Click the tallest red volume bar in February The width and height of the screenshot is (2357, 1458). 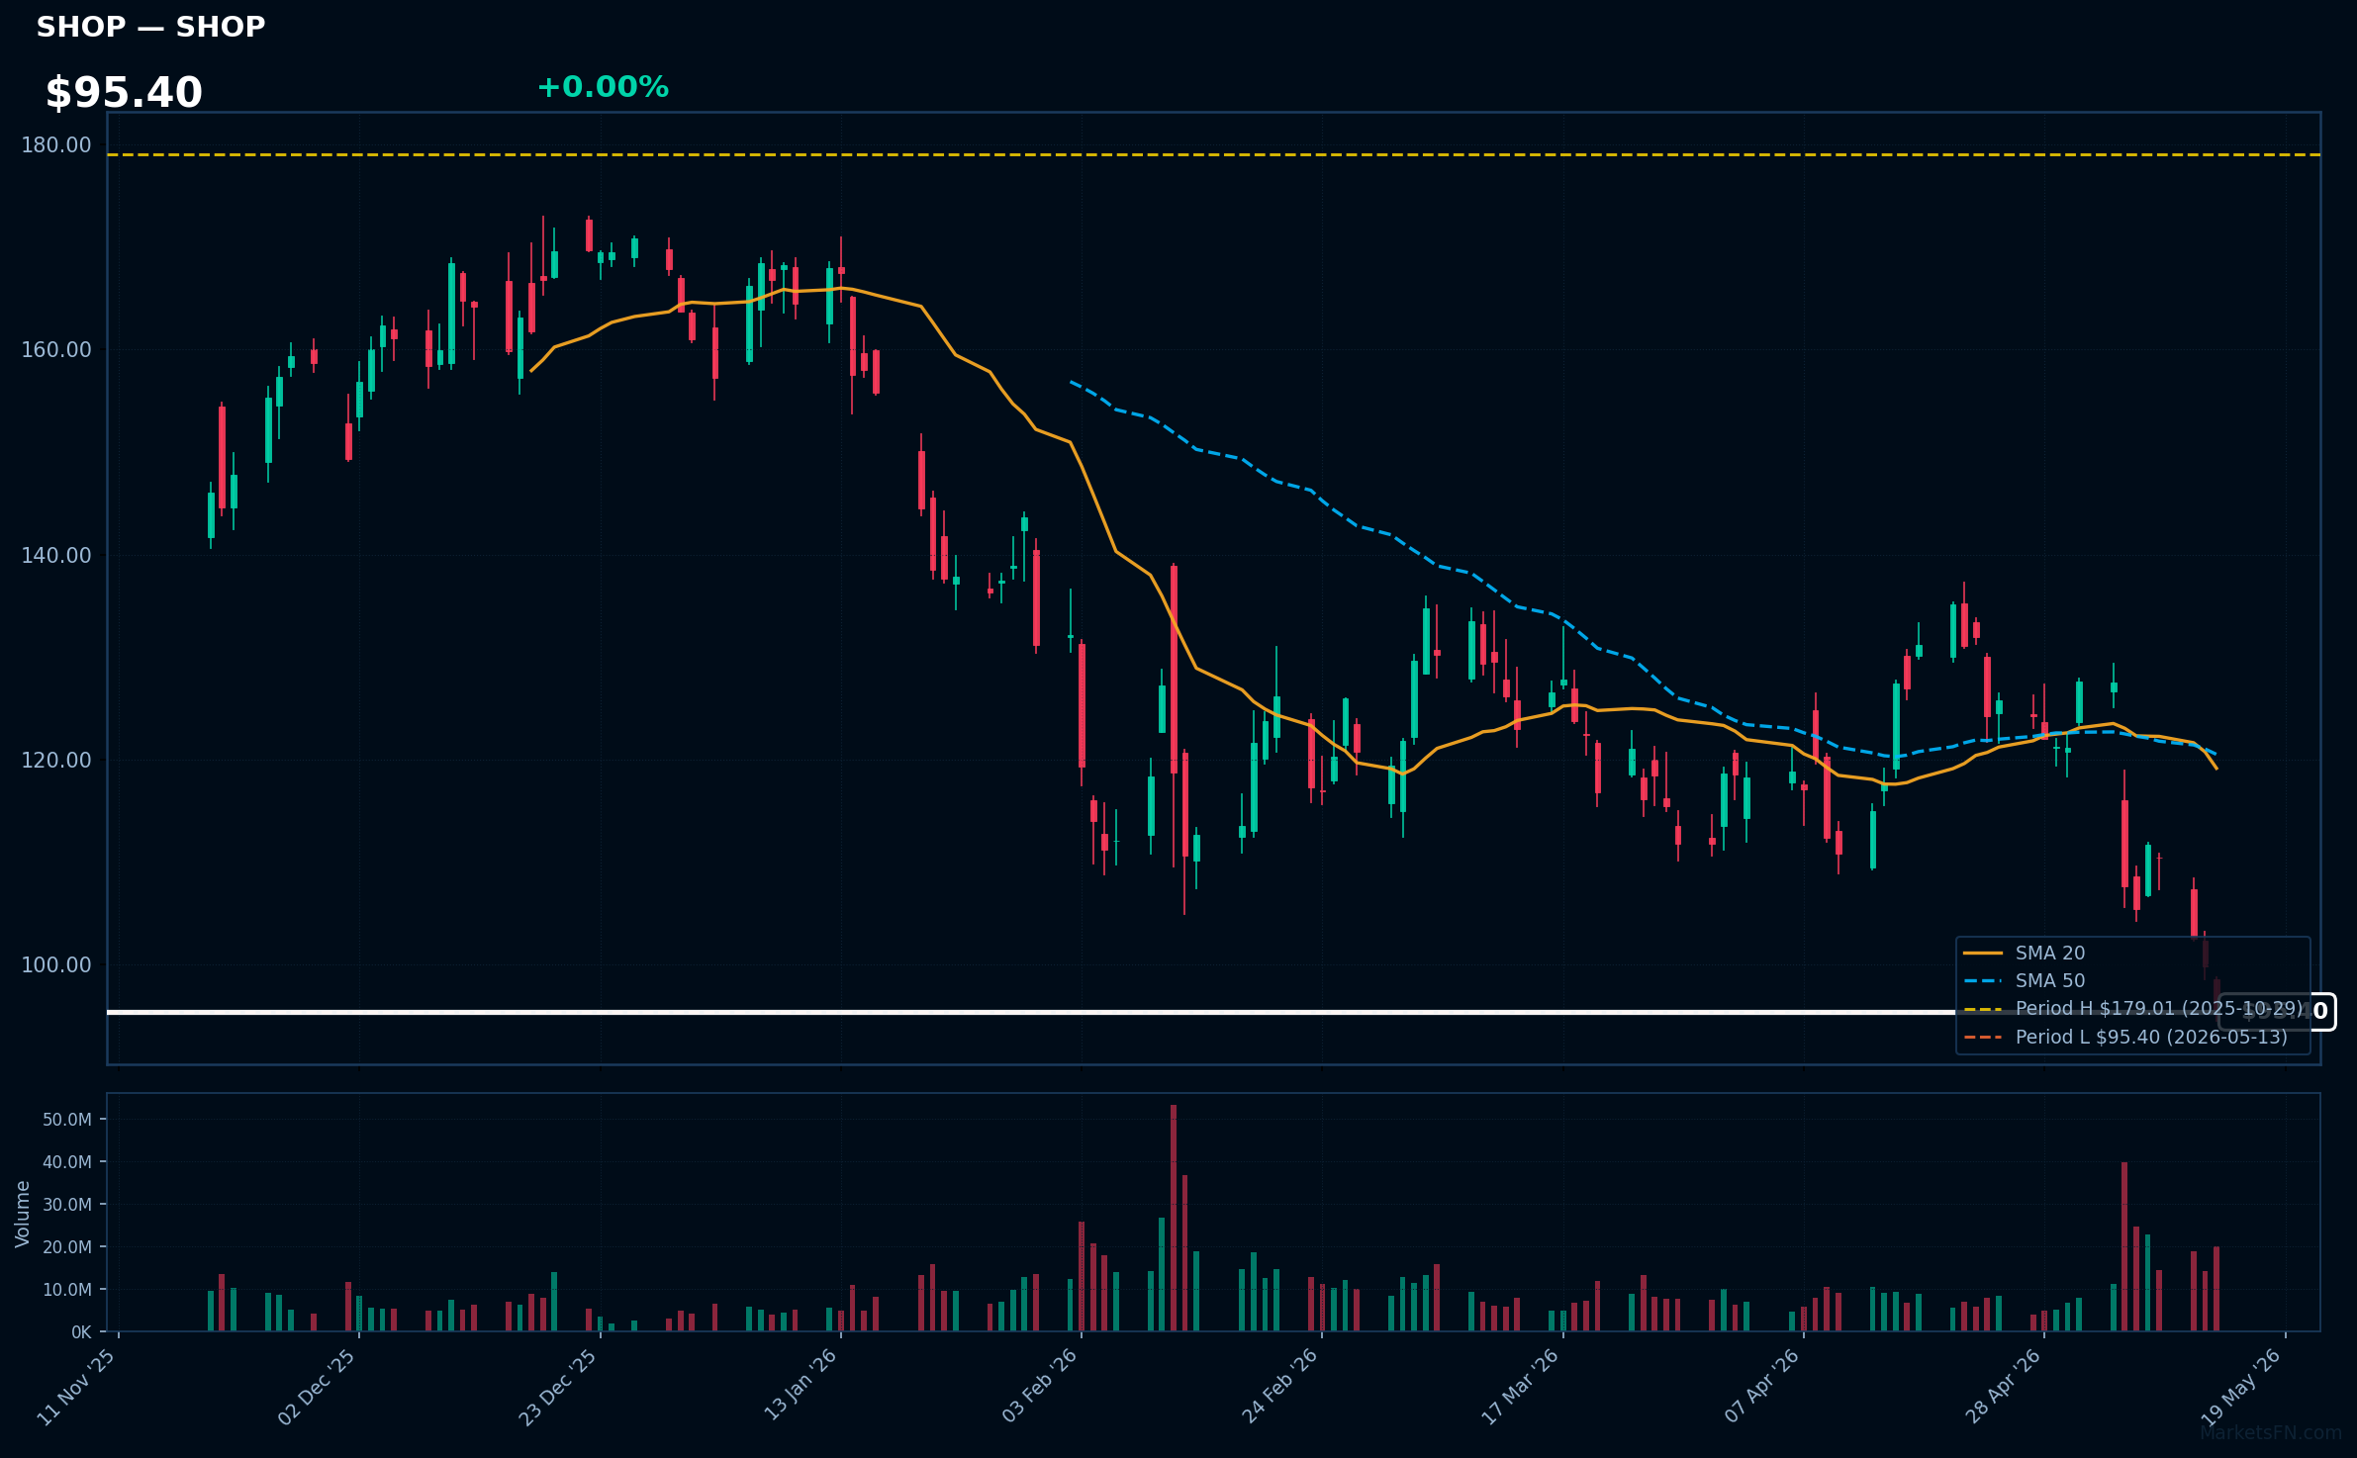point(1174,1219)
